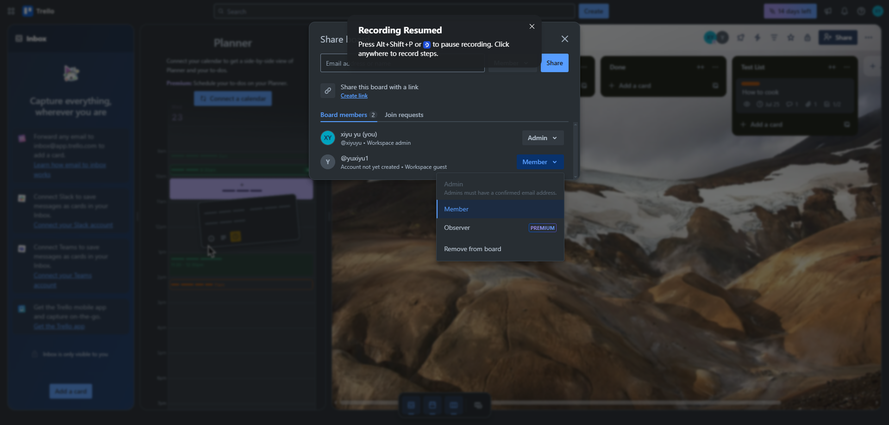Choose Remove from board
This screenshot has width=889, height=425.
click(x=500, y=249)
